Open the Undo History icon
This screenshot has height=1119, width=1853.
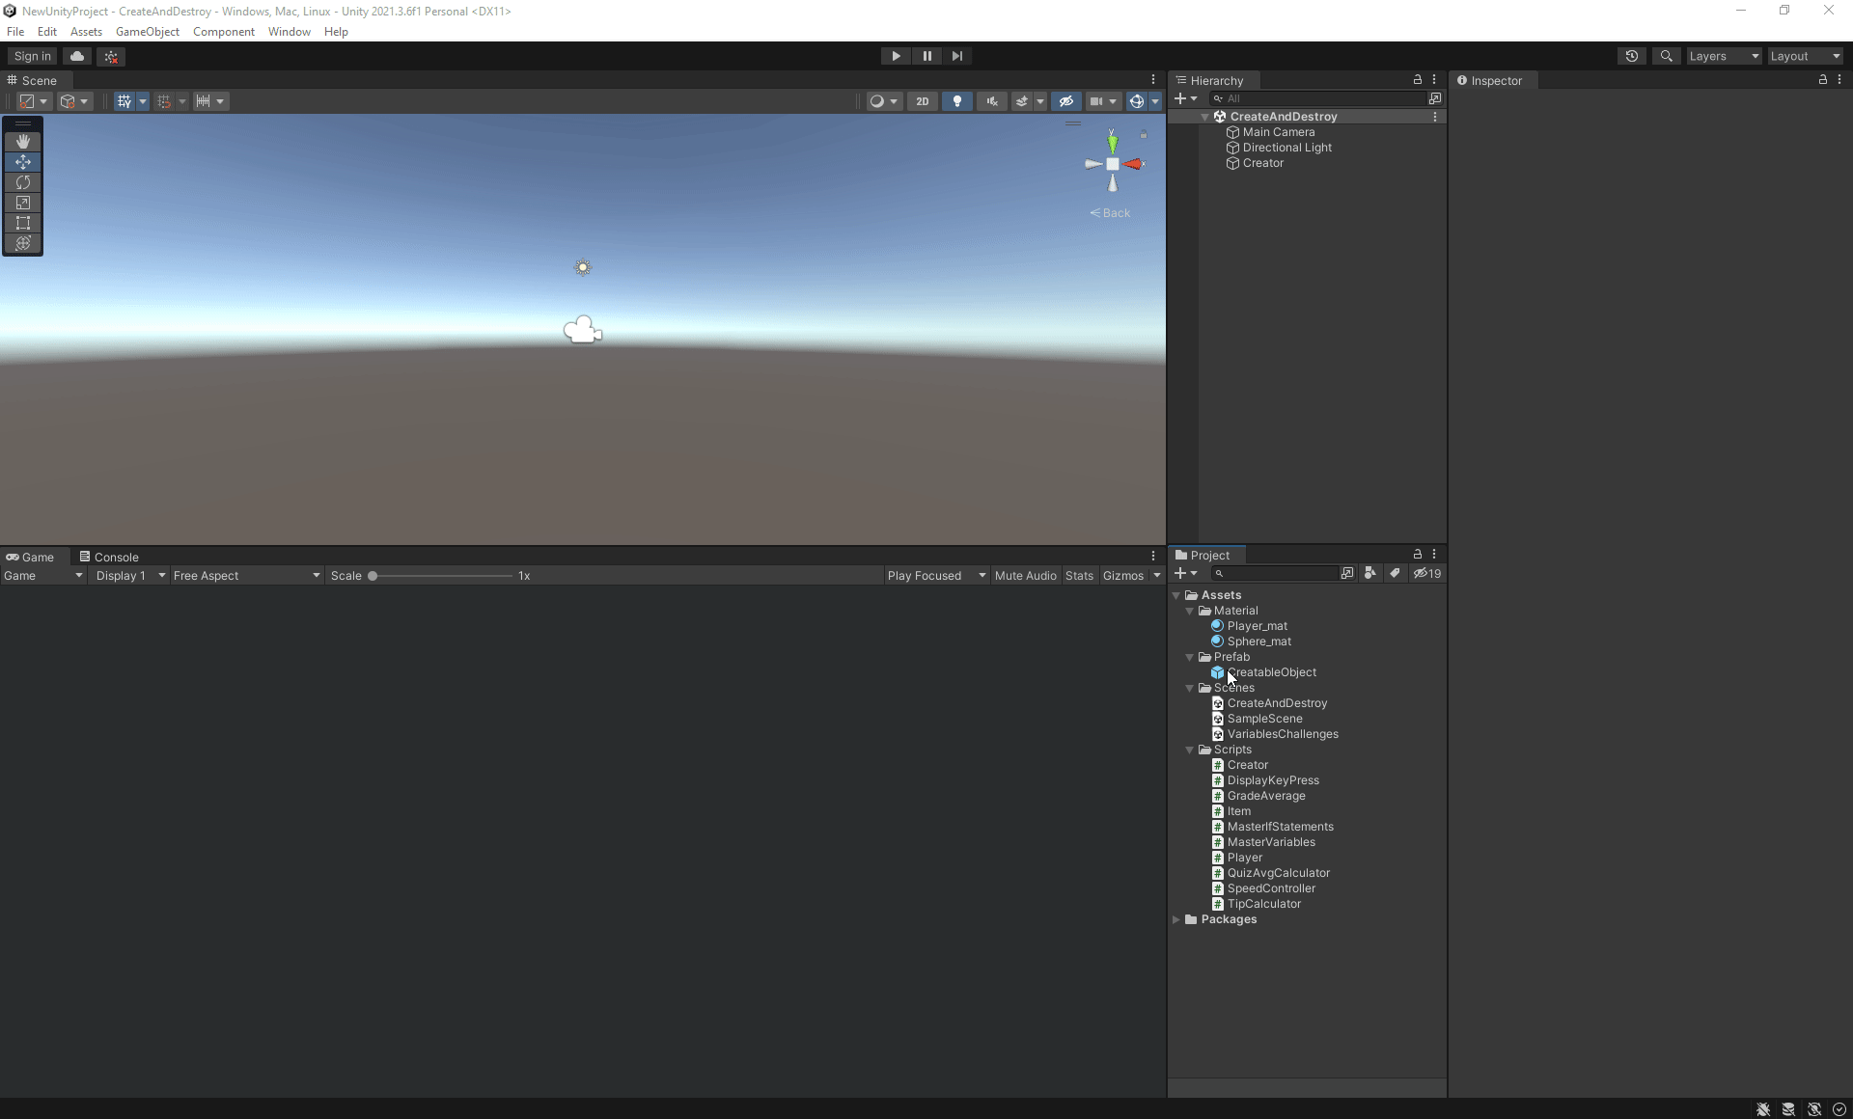(x=1631, y=56)
